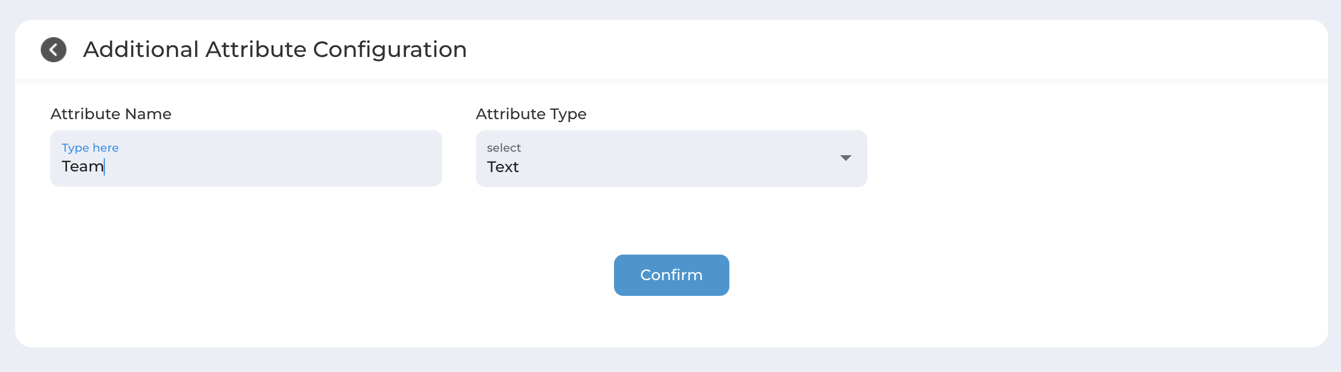Click empty card space below Confirm button
This screenshot has width=1341, height=372.
pyautogui.click(x=671, y=321)
